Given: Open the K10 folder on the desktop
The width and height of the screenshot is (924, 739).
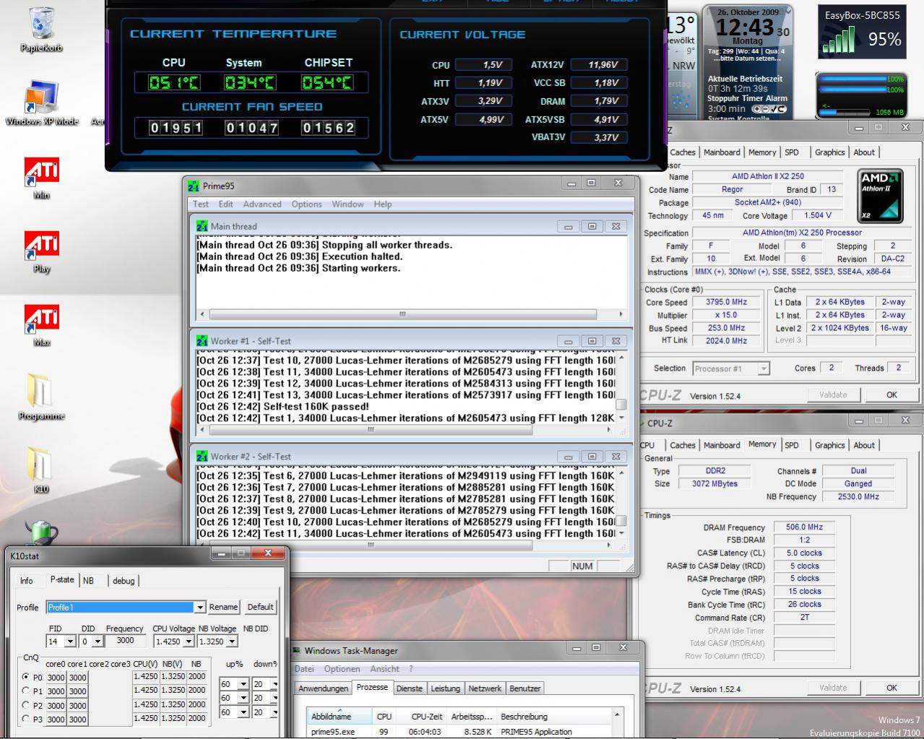Looking at the screenshot, I should 41,469.
